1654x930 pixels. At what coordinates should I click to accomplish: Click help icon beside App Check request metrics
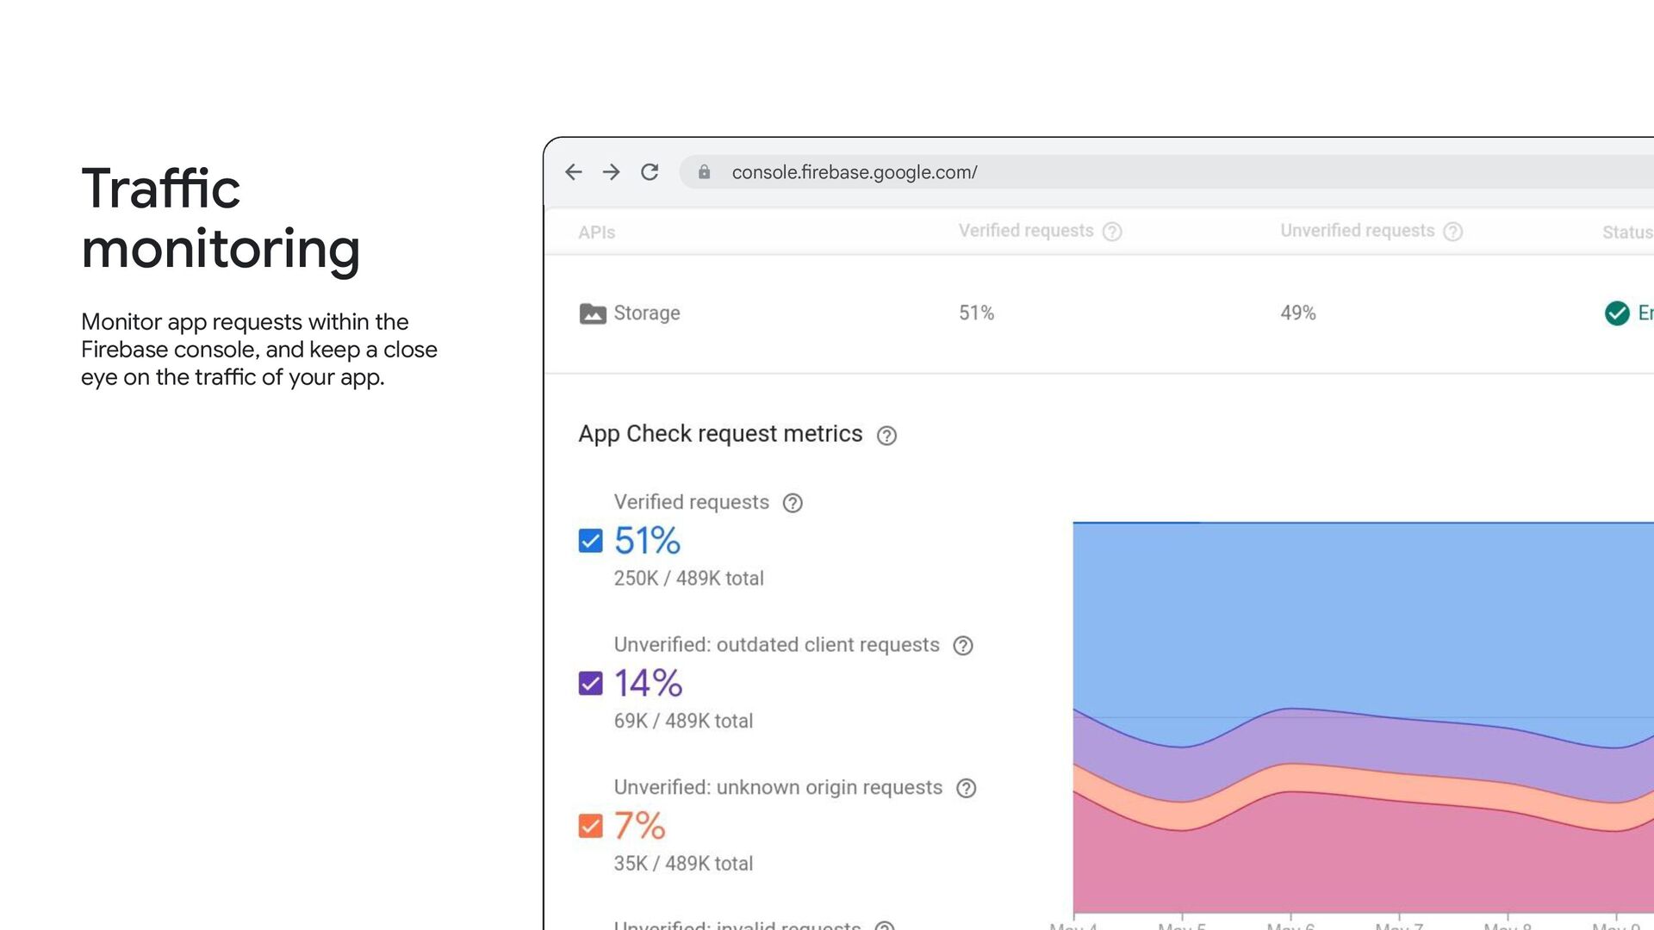pos(886,436)
